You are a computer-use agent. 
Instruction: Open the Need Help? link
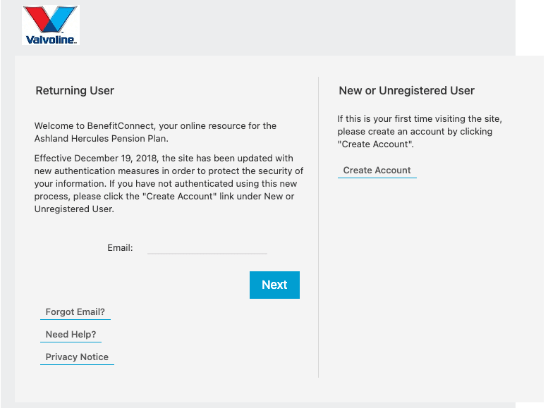71,335
